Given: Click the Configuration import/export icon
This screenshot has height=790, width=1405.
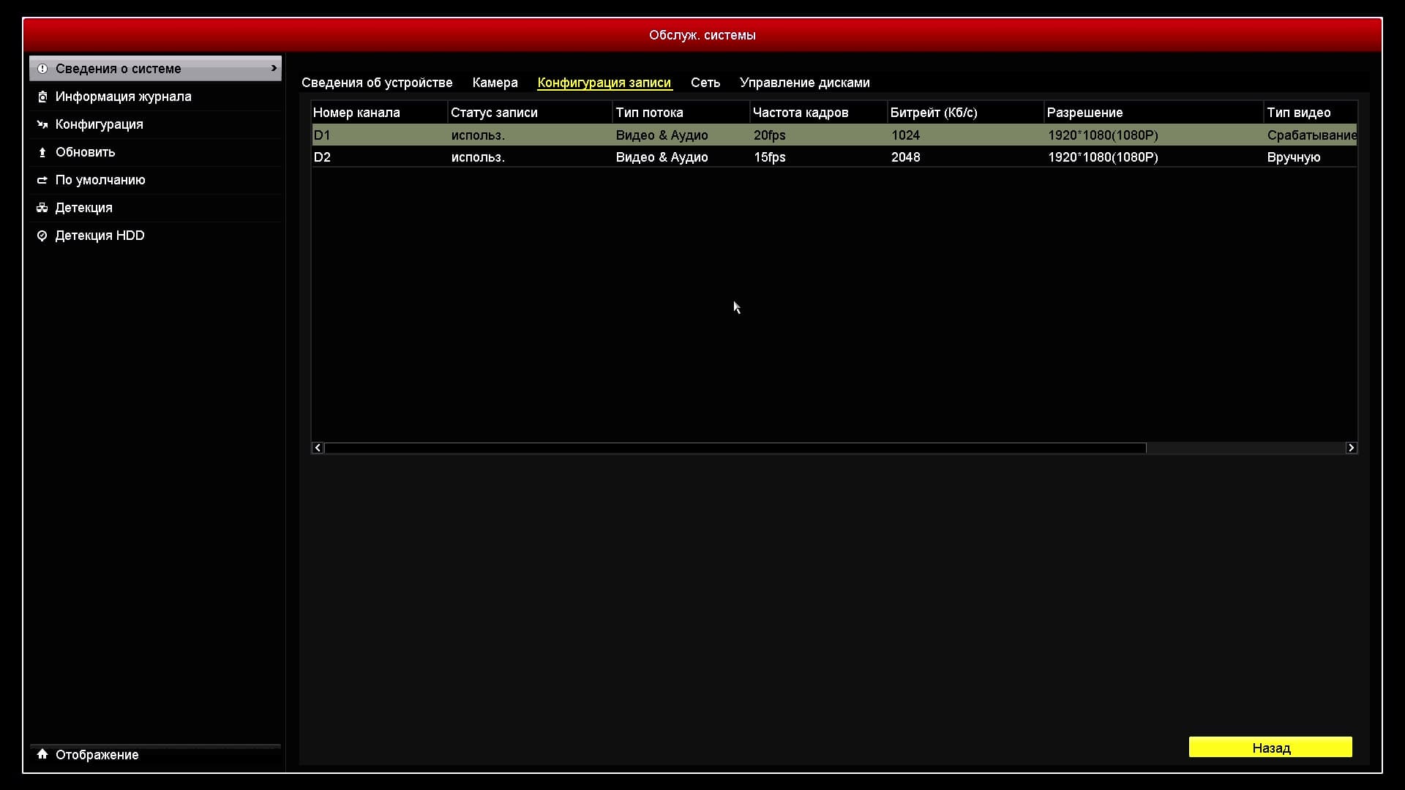Looking at the screenshot, I should click(x=42, y=124).
